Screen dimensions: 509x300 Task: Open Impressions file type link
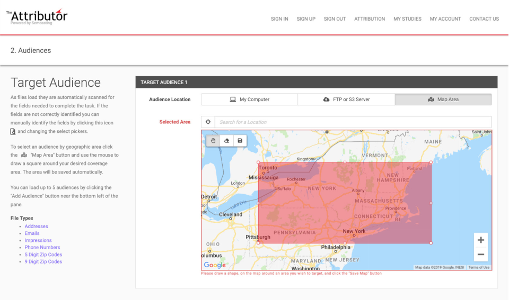tap(38, 240)
